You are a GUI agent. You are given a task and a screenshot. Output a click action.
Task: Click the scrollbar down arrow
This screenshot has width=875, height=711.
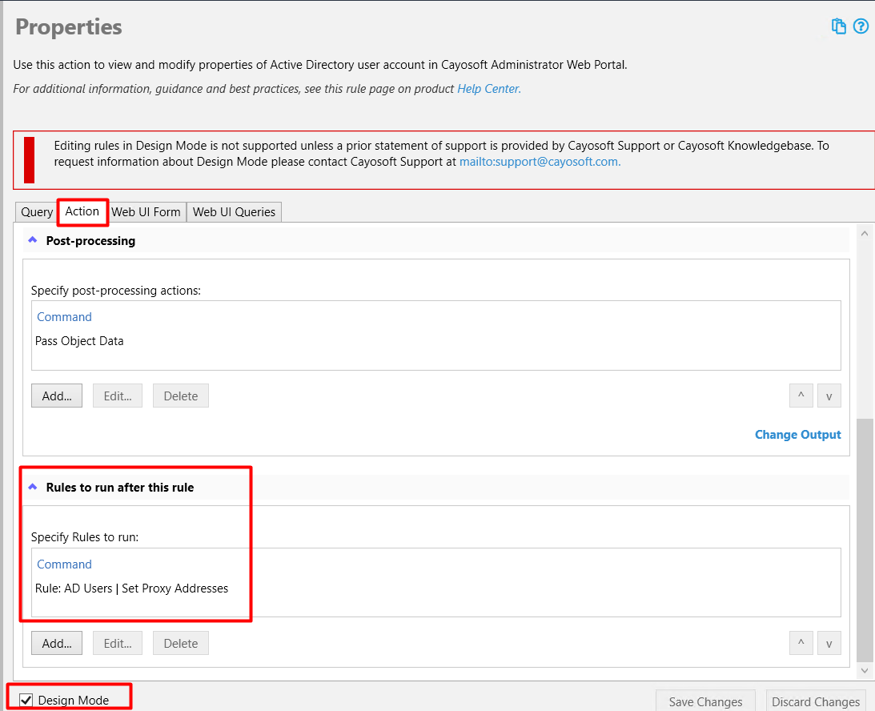[865, 670]
